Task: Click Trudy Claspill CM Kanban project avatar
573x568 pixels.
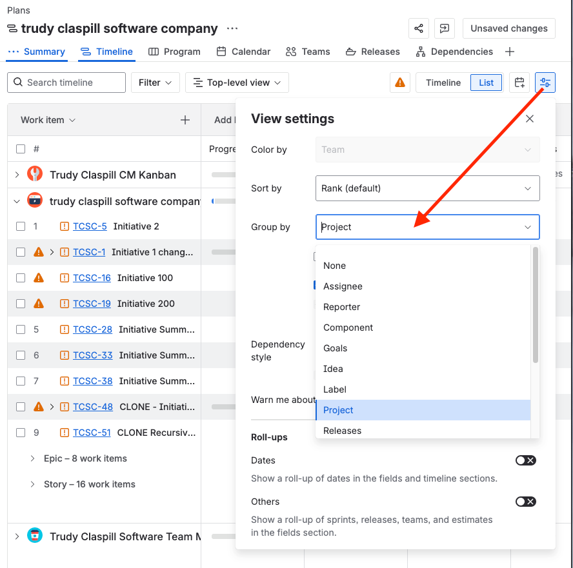Action: pos(35,174)
